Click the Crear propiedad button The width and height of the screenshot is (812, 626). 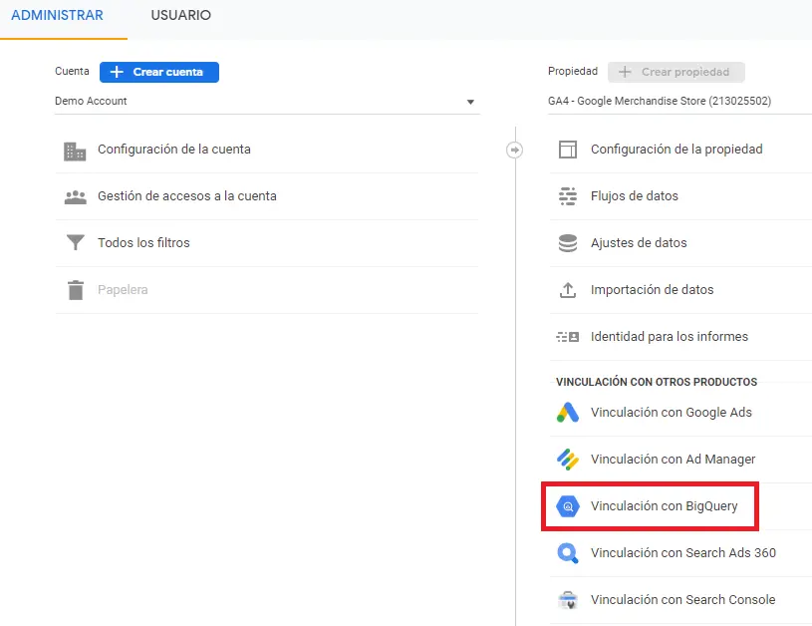pos(677,72)
